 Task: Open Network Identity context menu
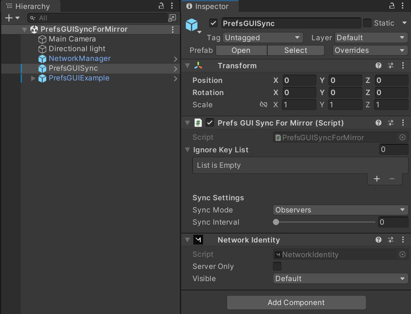pos(403,240)
